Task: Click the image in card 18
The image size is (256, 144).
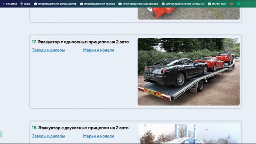Action: click(x=188, y=134)
